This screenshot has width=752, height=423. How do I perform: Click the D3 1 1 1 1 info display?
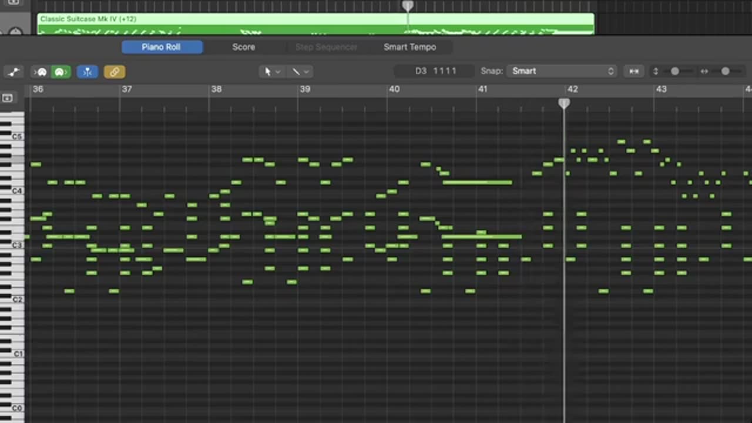pos(435,71)
